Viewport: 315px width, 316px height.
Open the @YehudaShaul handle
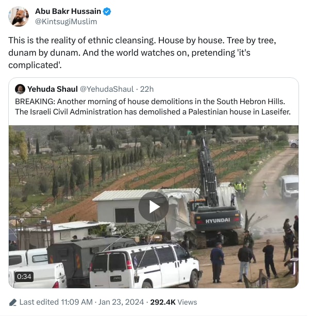[107, 89]
